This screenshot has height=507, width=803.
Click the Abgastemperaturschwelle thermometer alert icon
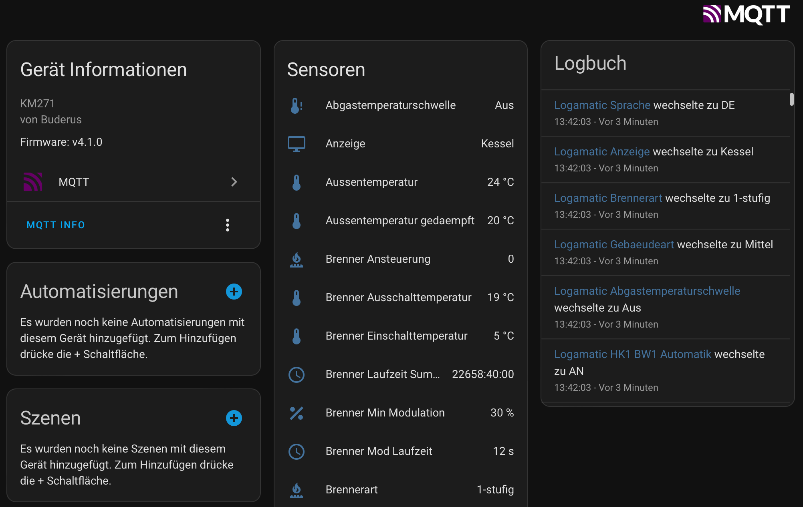point(297,105)
